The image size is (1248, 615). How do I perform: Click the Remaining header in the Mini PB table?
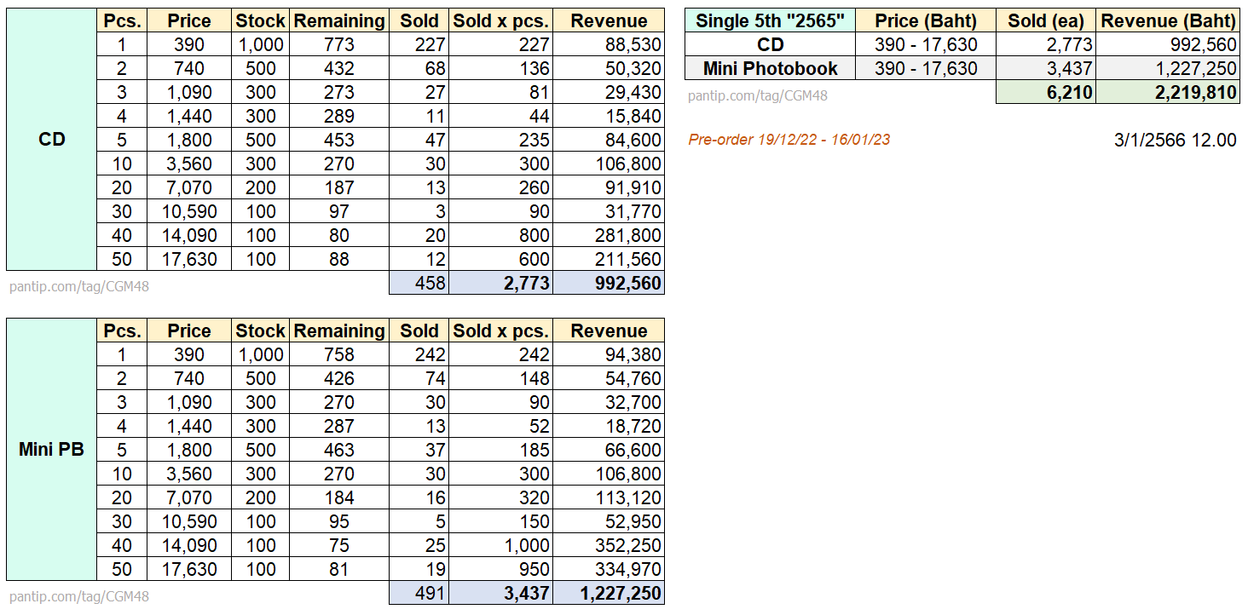click(338, 331)
